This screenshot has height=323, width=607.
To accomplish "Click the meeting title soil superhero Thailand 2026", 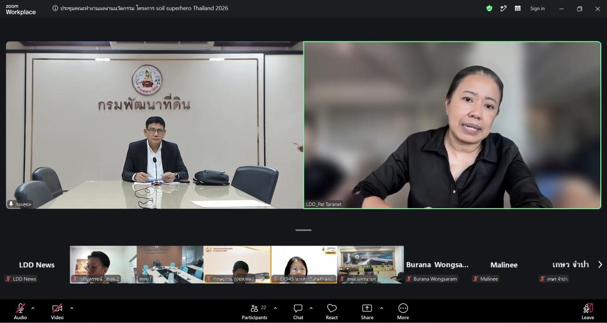I will point(144,8).
